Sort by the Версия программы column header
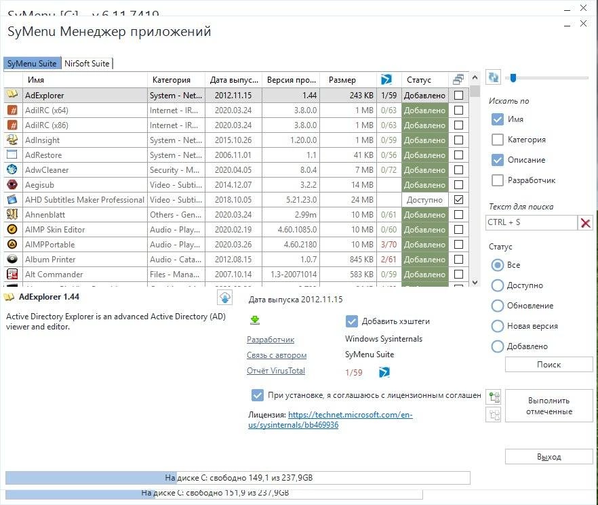Screen dimensions: 598x505 click(291, 80)
